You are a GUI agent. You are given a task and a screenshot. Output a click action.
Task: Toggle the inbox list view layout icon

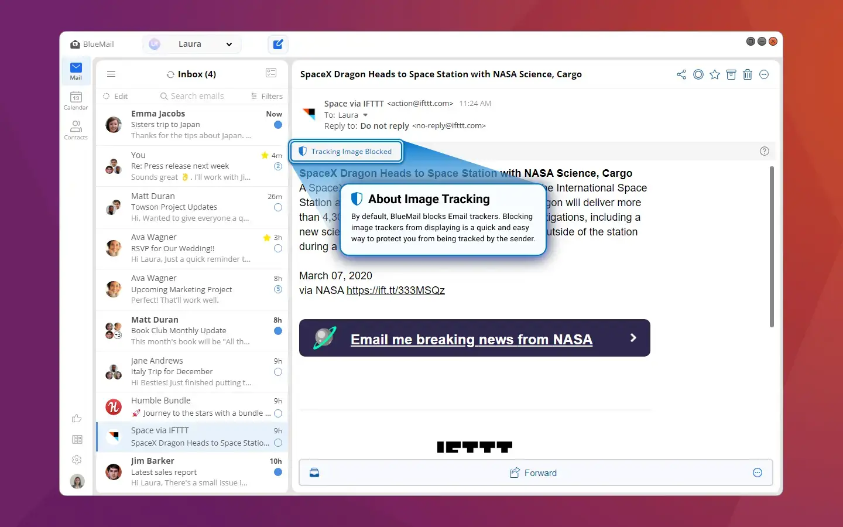[x=271, y=73]
